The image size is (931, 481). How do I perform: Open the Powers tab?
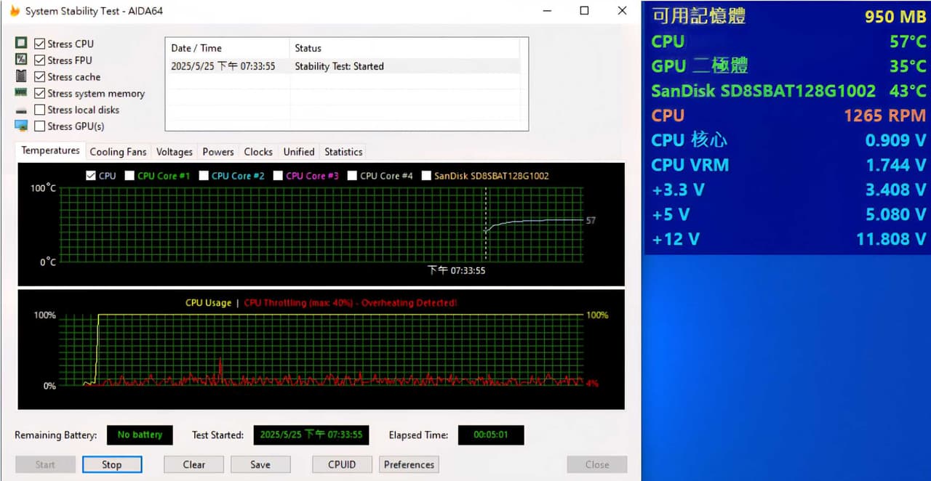tap(218, 152)
